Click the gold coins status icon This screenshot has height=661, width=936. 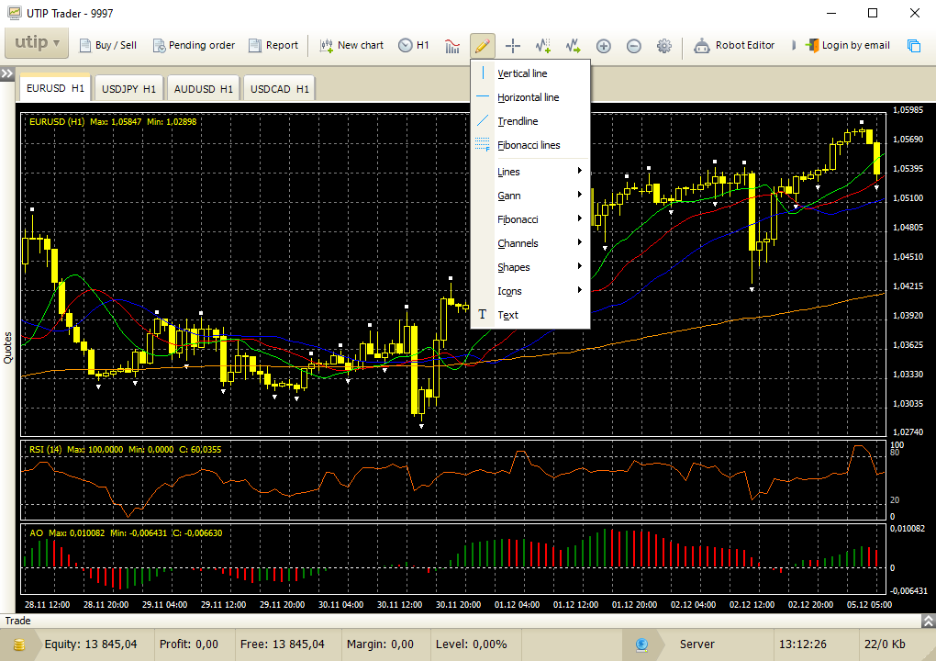pyautogui.click(x=18, y=644)
